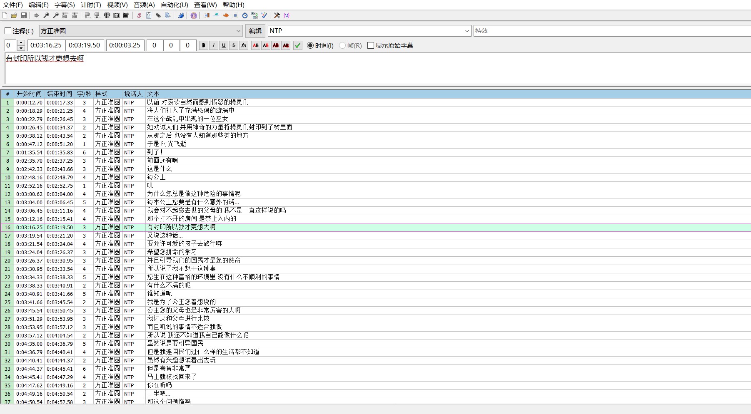
Task: Click the Zoom out magnifier icon
Action: 56,15
